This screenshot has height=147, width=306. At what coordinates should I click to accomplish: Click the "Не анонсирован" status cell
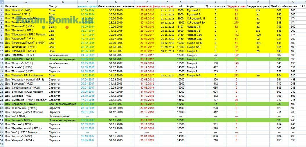click(63, 116)
